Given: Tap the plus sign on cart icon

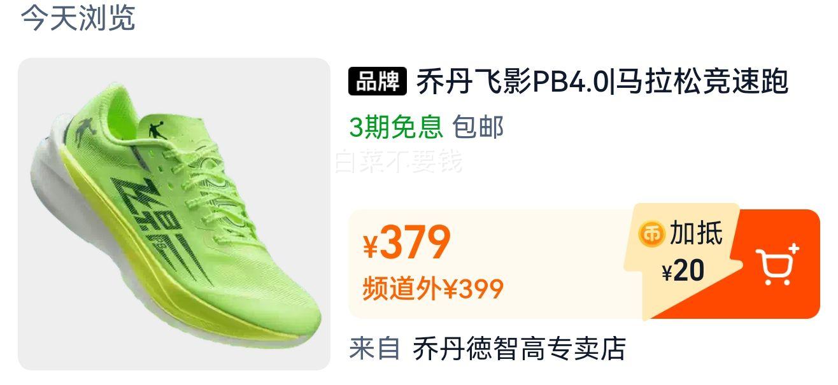Looking at the screenshot, I should pyautogui.click(x=793, y=248).
